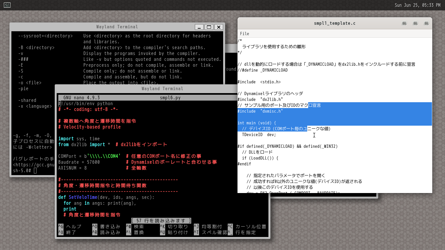This screenshot has width=445, height=250.
Task: Click middle titlebar button of smpl1_template.c window
Action: point(415,23)
